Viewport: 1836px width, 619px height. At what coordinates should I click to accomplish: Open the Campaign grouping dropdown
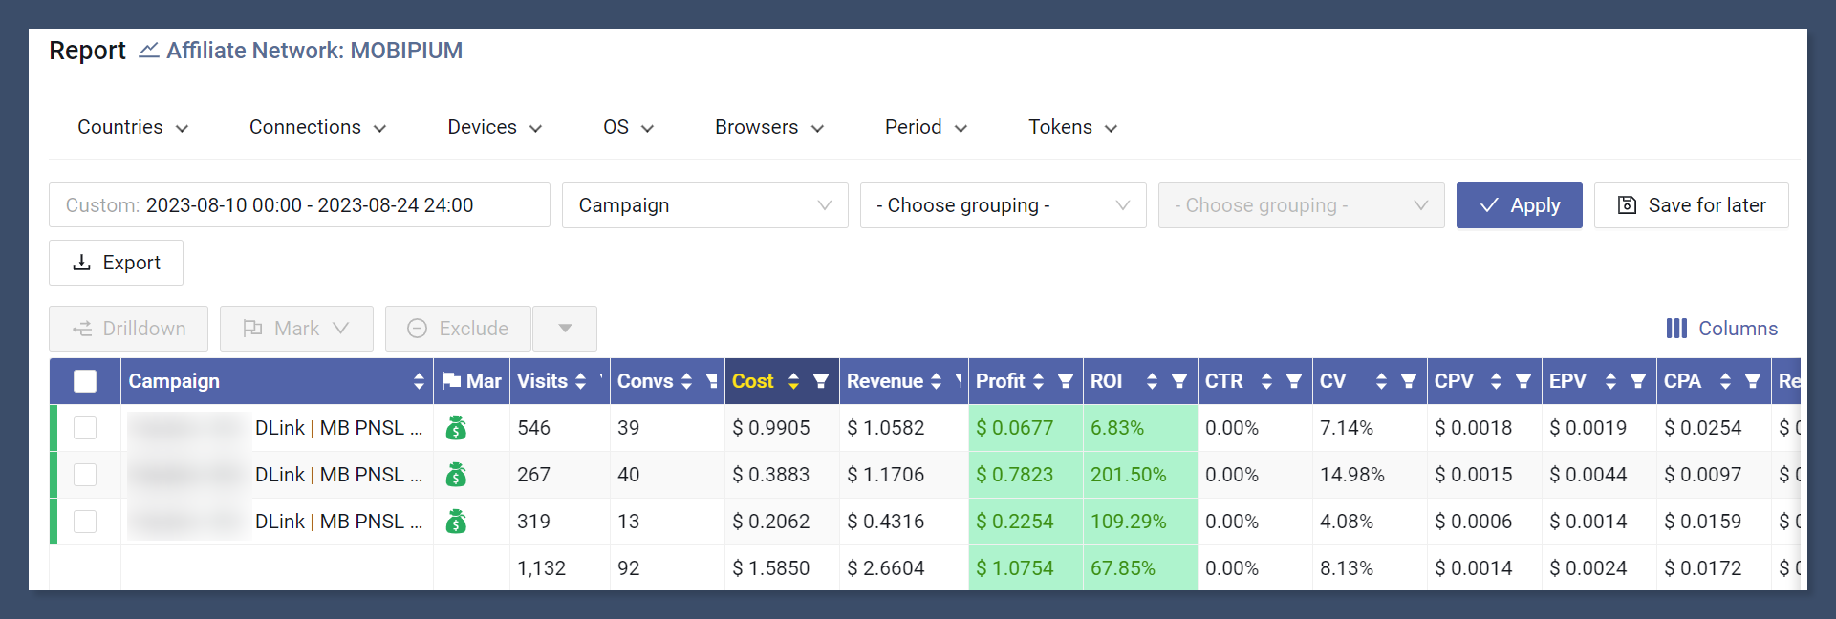point(705,205)
